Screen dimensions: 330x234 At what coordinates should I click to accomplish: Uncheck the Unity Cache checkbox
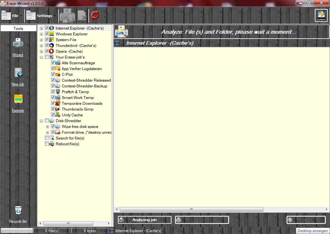[53, 114]
